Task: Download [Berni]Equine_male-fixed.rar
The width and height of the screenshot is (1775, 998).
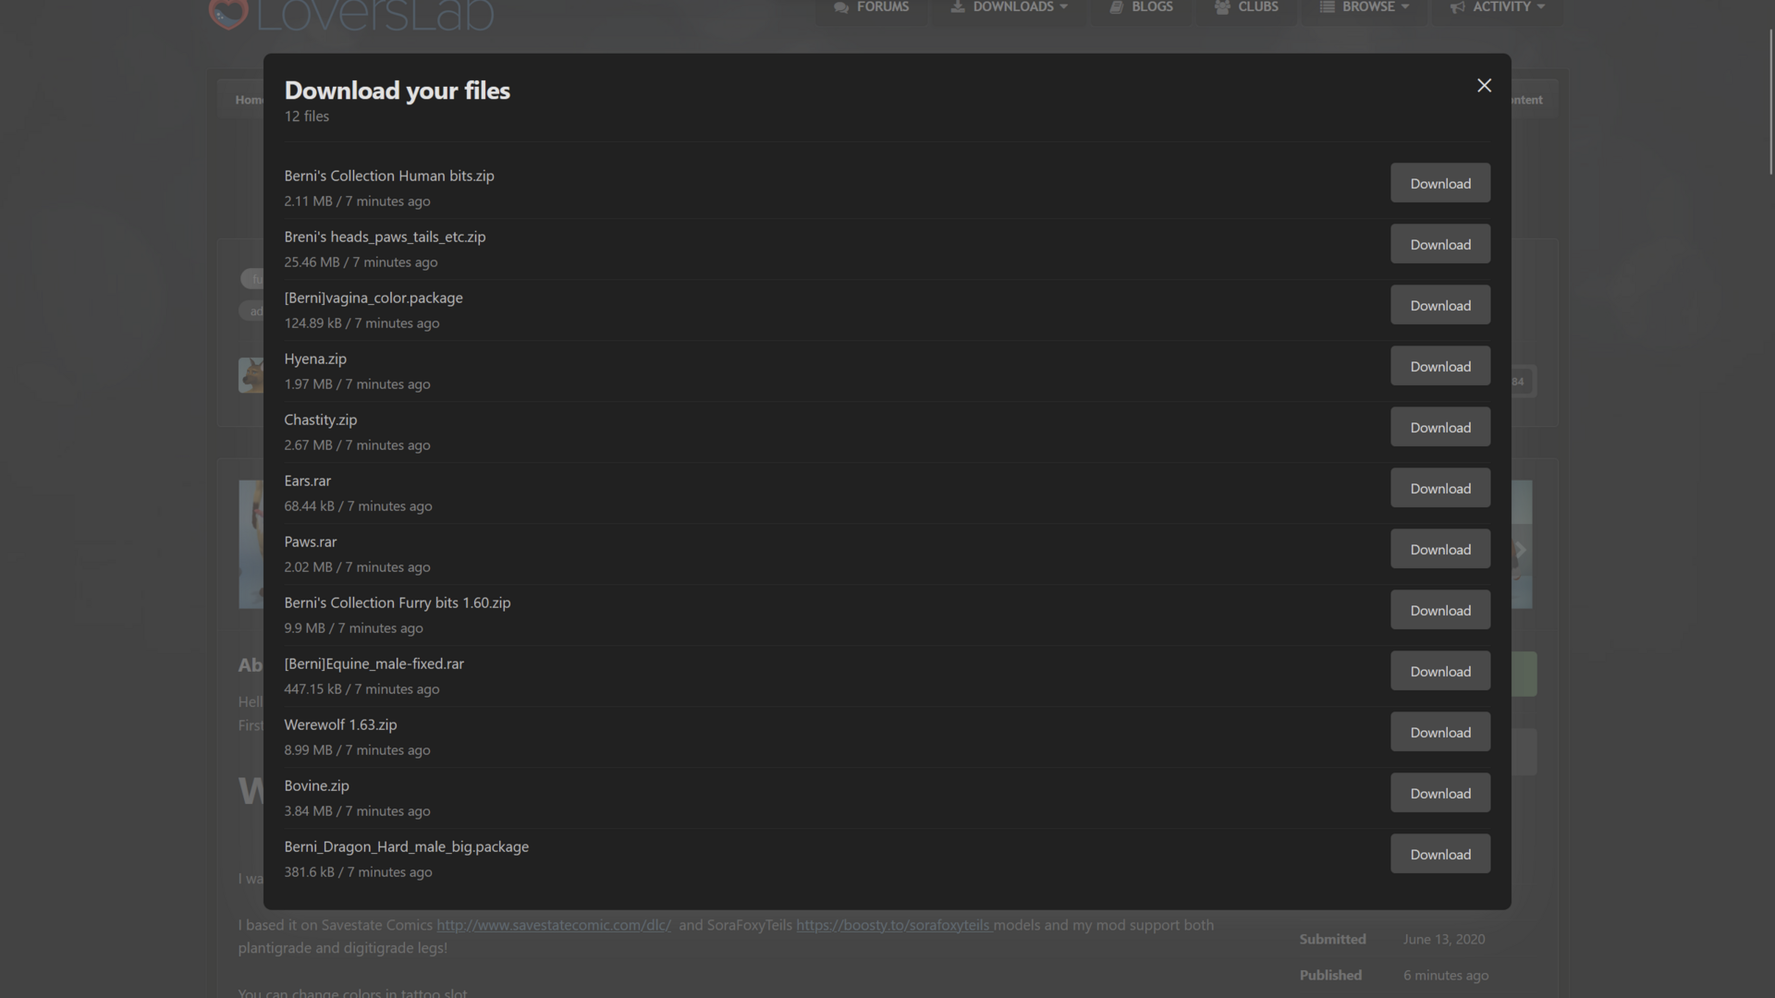Action: pos(1440,671)
